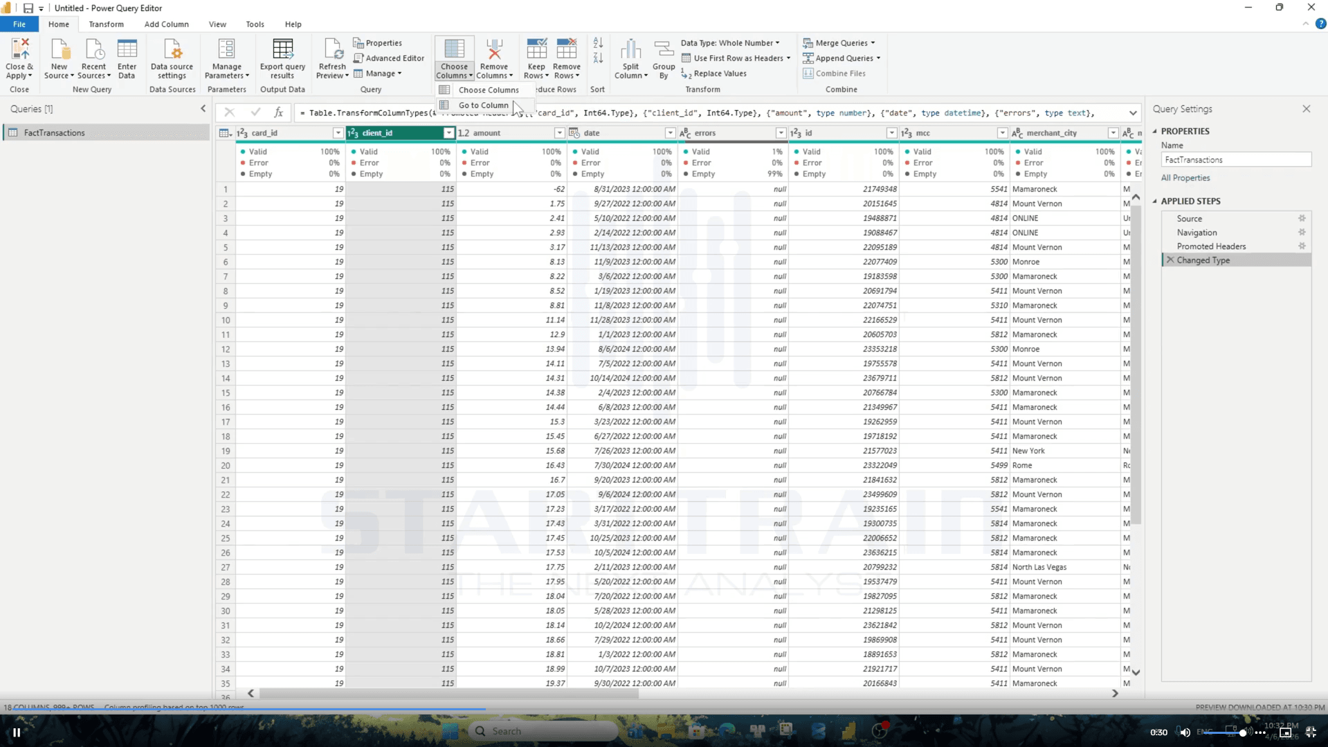Switch to the Add Column tab
The image size is (1328, 747).
coord(166,24)
